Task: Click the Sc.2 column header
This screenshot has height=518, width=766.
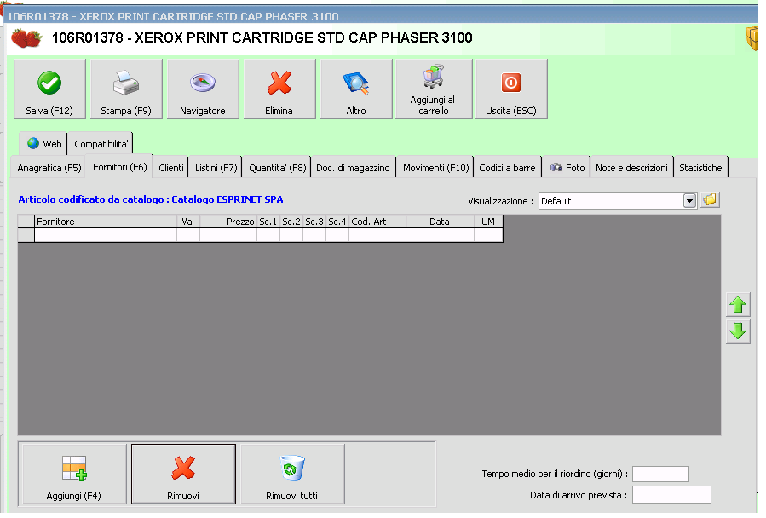Action: (x=291, y=222)
